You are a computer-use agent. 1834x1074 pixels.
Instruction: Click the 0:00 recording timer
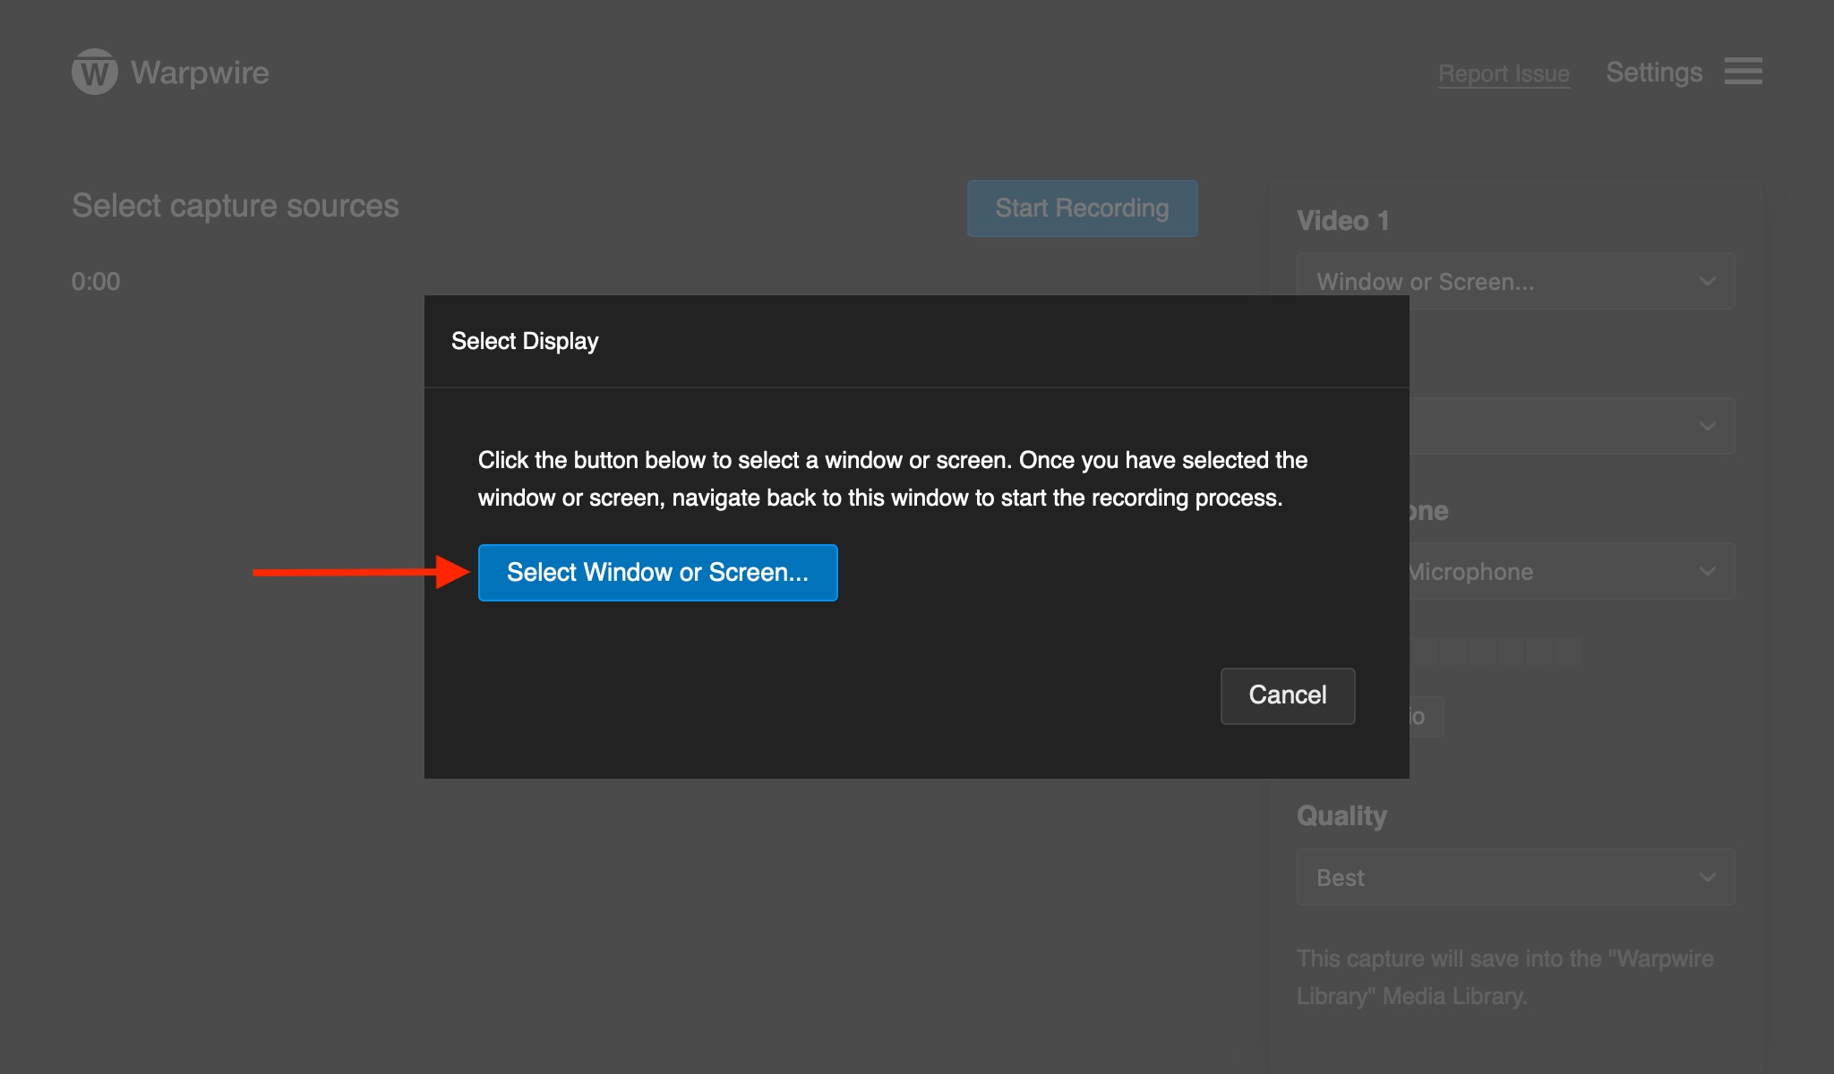coord(96,282)
